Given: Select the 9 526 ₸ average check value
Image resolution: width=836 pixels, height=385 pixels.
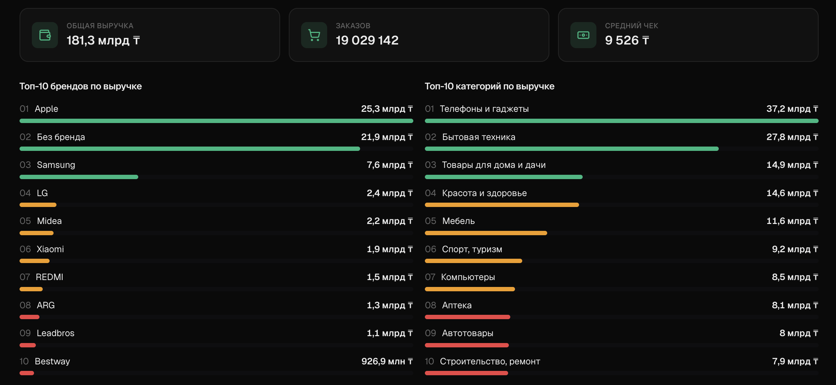Looking at the screenshot, I should 627,40.
